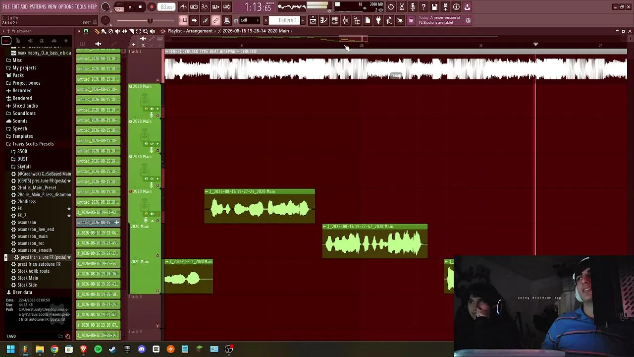The image size is (634, 357).
Task: Click the plugin plug icon
Action: click(x=378, y=20)
